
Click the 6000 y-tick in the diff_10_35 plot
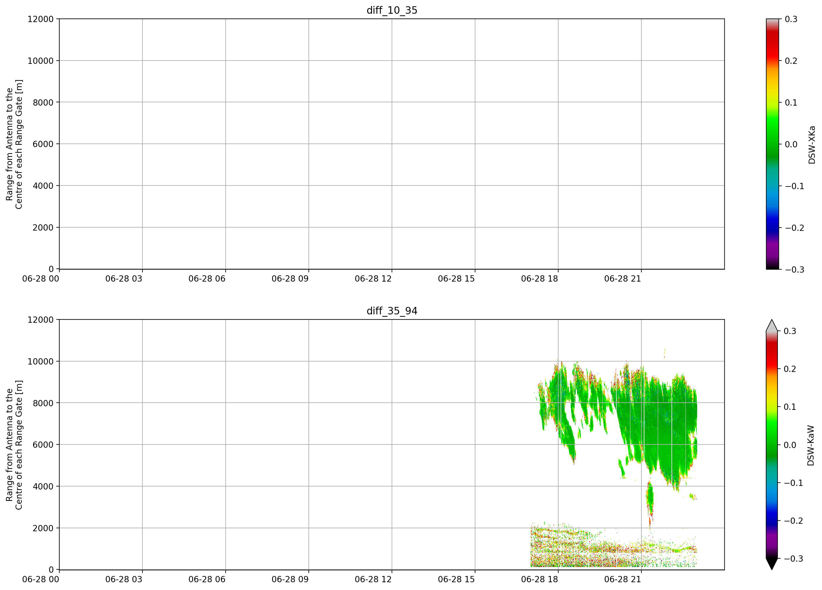click(43, 144)
